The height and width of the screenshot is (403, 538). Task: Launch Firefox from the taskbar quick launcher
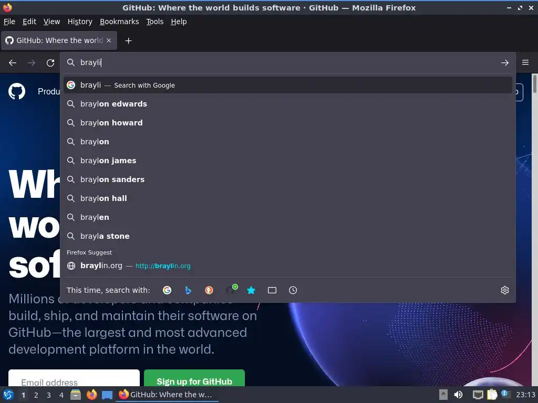click(91, 395)
